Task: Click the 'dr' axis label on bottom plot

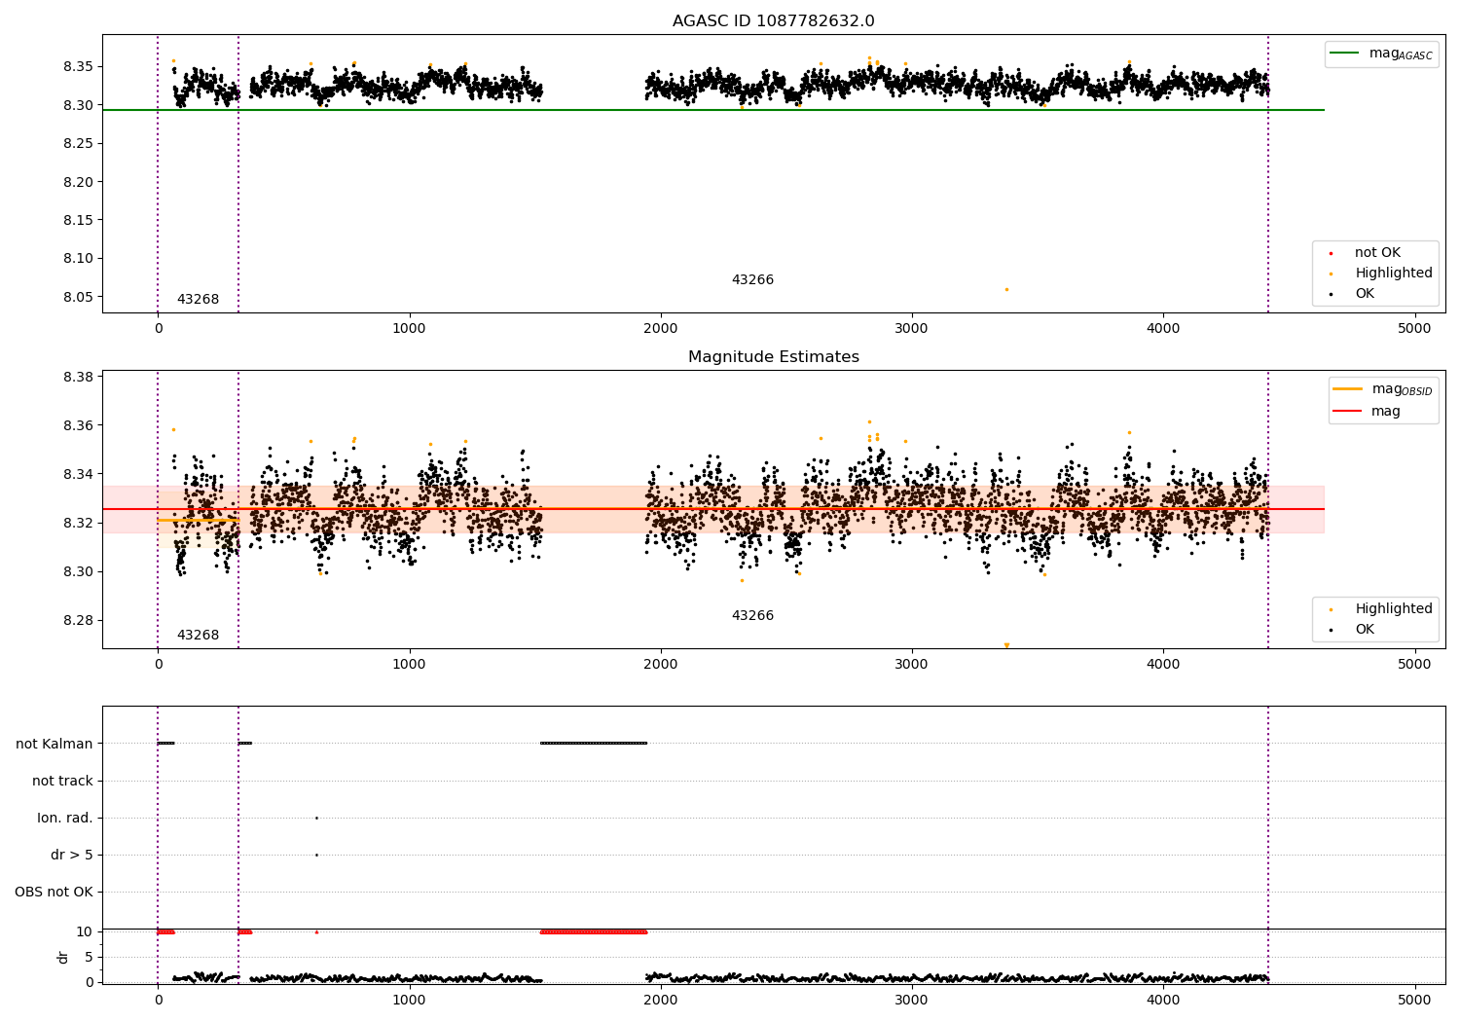Action: (63, 957)
